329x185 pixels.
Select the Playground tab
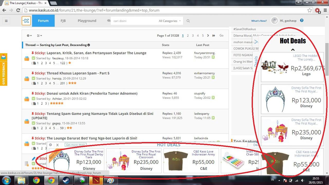[87, 21]
